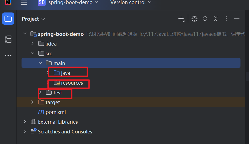Collapse the src folder
Viewport: 249px width, 144px height.
tap(33, 53)
